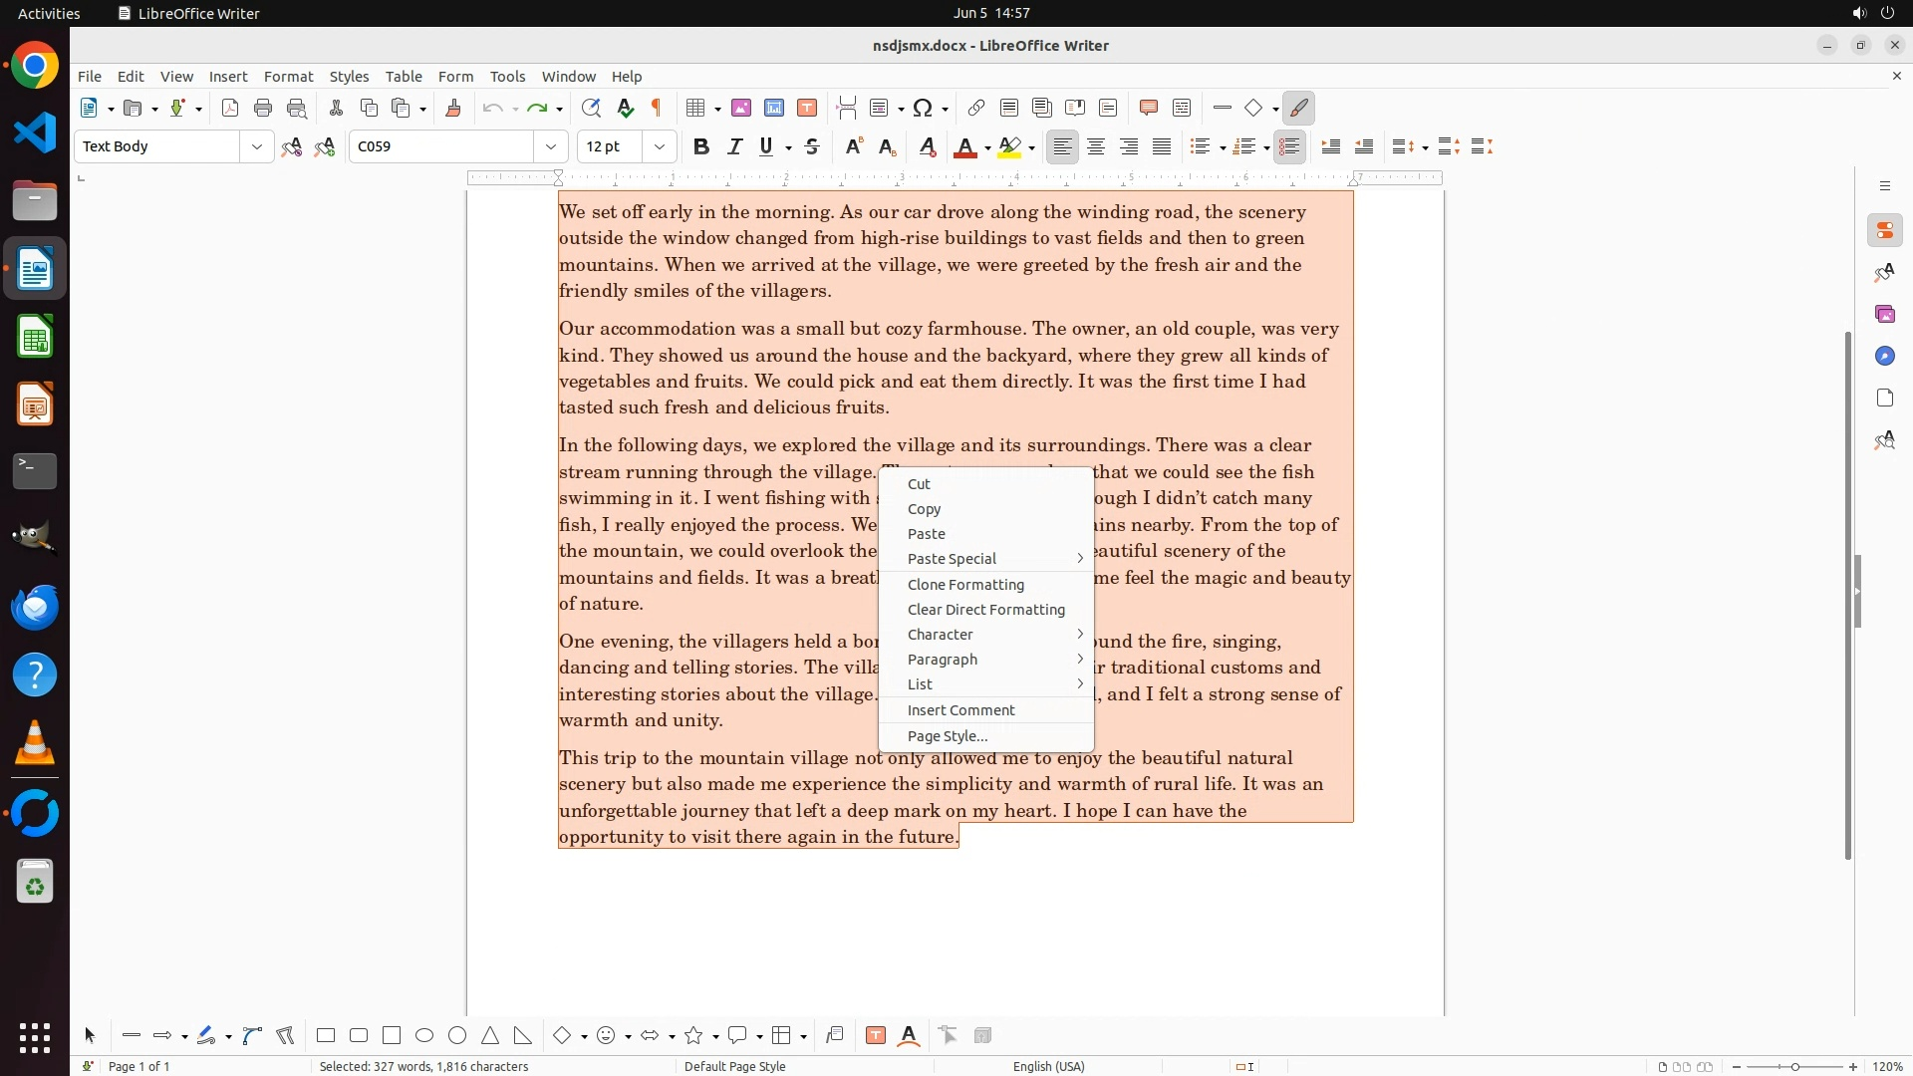Select the ellipse shape drawing tool
The width and height of the screenshot is (1913, 1076).
[424, 1036]
